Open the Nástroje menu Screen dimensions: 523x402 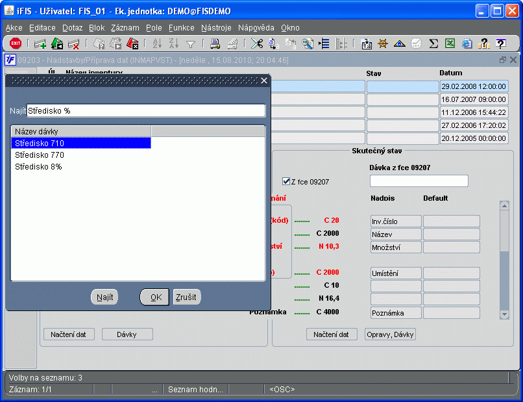pos(216,28)
